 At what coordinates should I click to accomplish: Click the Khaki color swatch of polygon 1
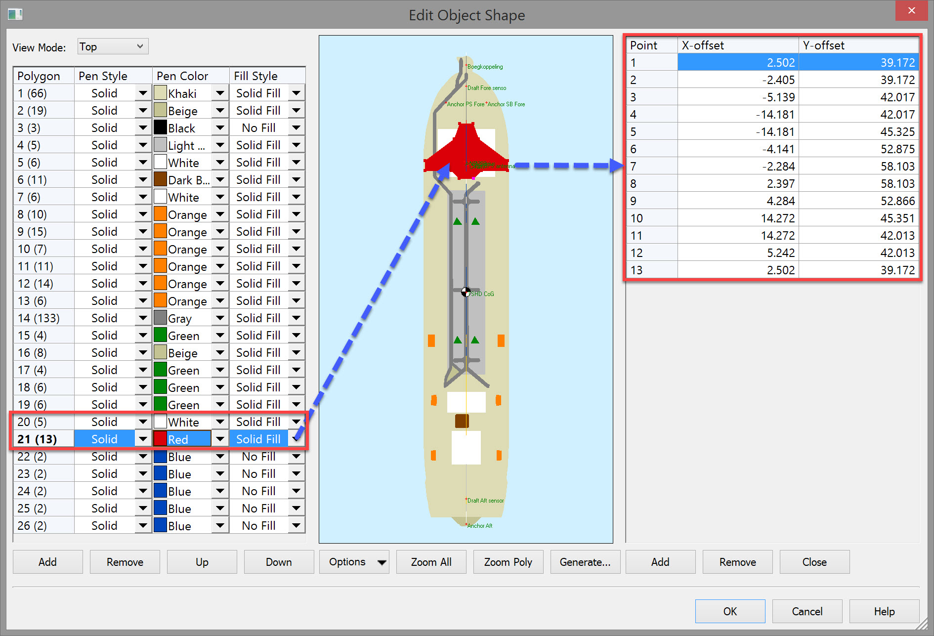point(160,93)
